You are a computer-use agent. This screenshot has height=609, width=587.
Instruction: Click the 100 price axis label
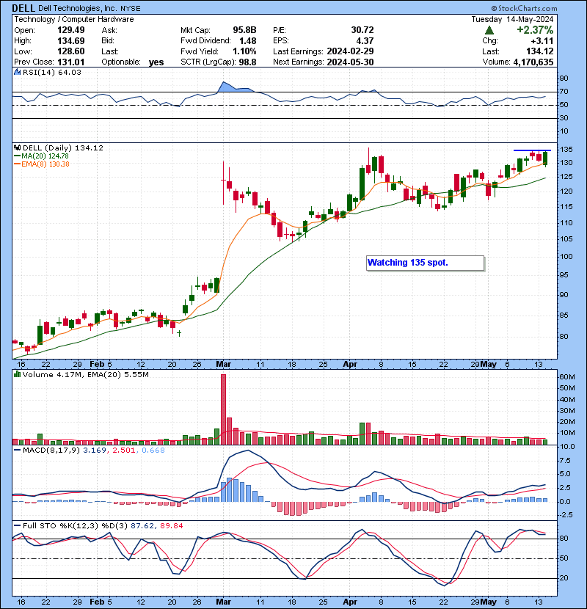tap(566, 256)
